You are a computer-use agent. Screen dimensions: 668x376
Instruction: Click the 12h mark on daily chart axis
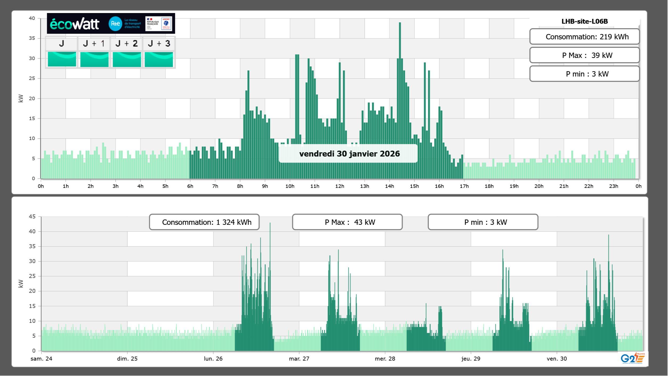click(339, 186)
